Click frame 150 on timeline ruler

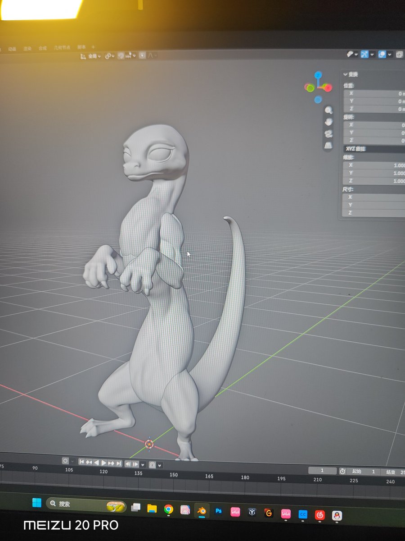pos(174,475)
